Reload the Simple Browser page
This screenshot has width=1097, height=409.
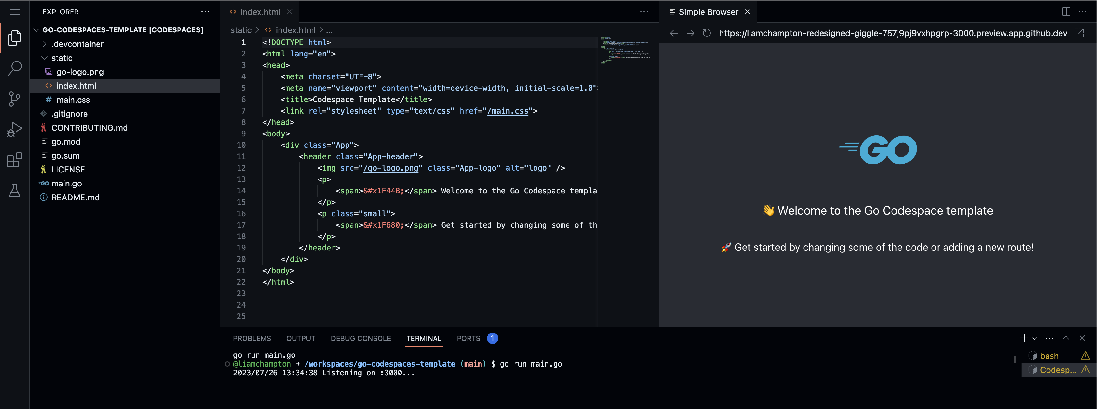pos(706,33)
